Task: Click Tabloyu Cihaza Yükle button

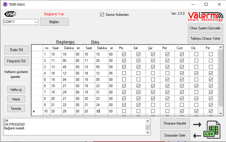Action: [205, 38]
